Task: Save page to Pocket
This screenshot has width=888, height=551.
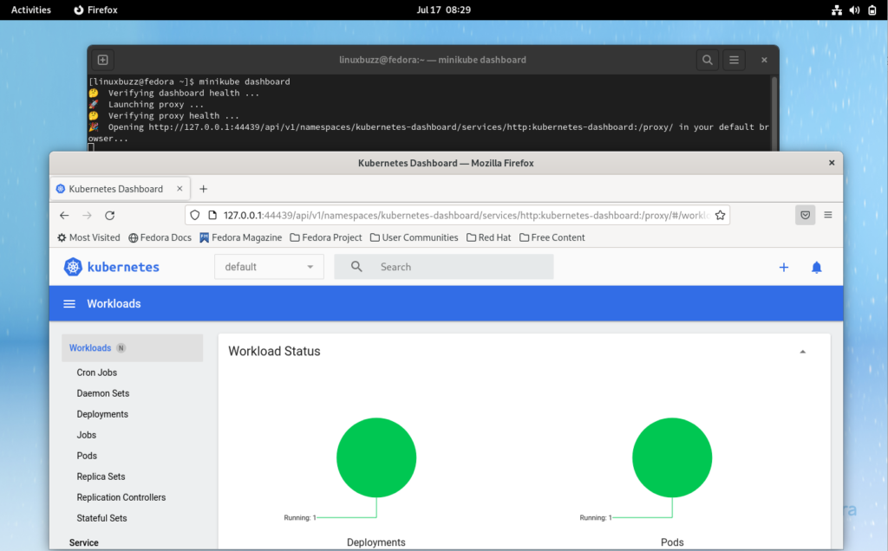Action: 805,215
